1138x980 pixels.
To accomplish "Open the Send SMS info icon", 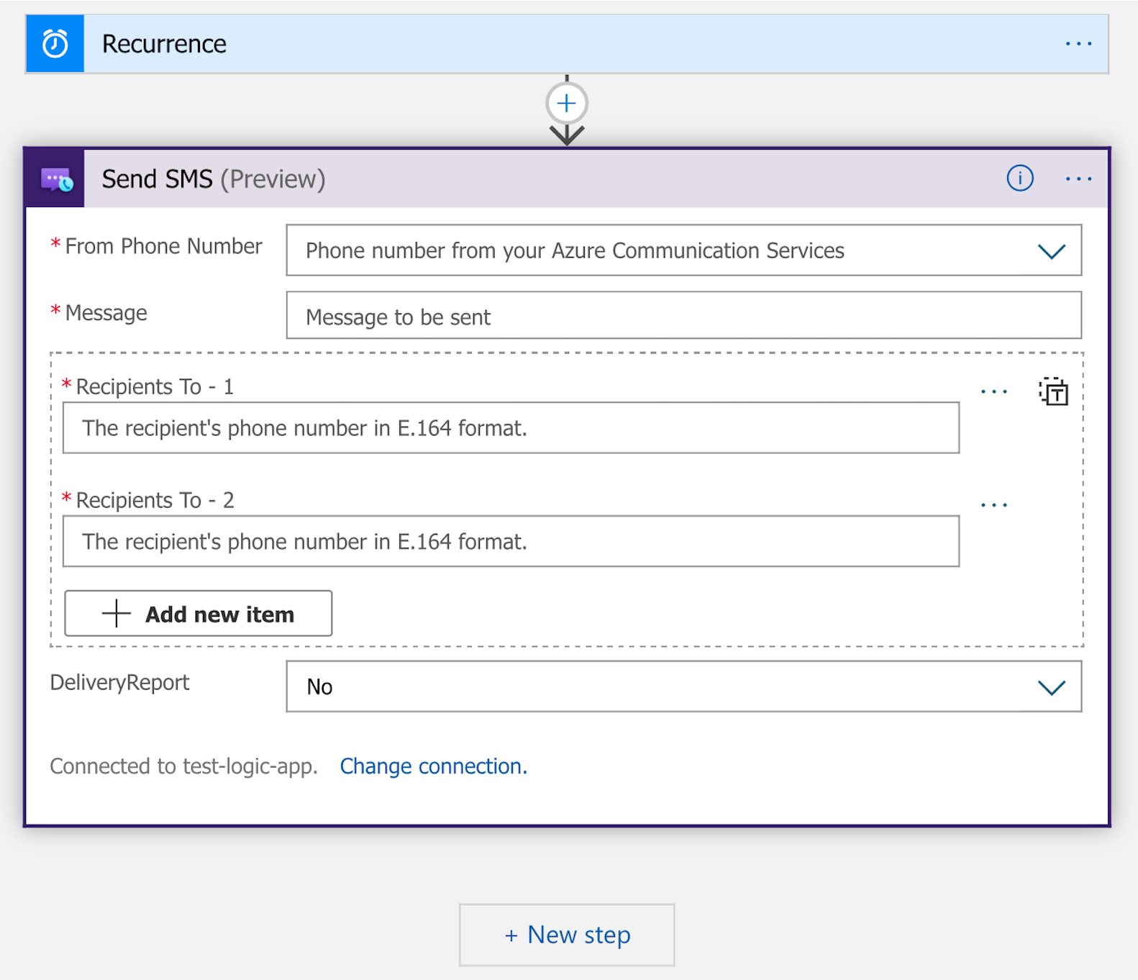I will tap(1019, 178).
